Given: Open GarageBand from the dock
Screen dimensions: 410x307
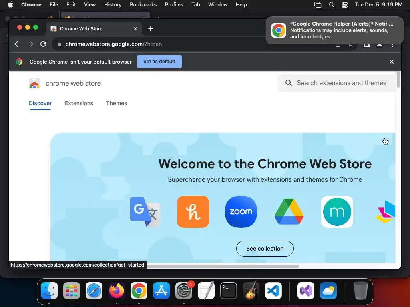Looking at the screenshot, I should coord(251,291).
